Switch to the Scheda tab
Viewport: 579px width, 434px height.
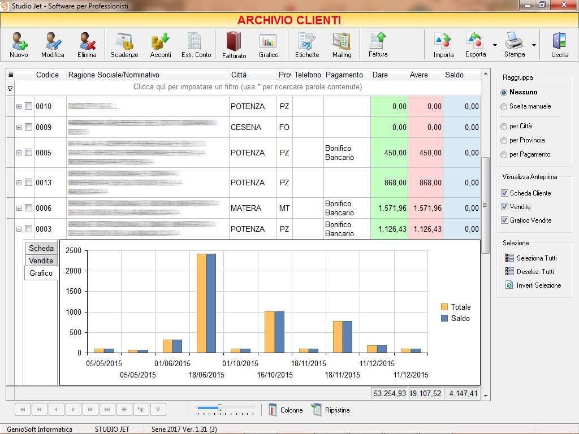tap(41, 248)
